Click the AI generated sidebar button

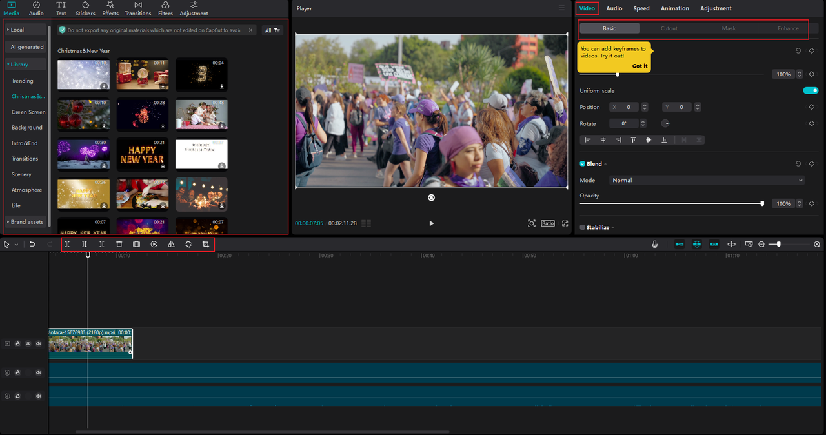point(27,47)
